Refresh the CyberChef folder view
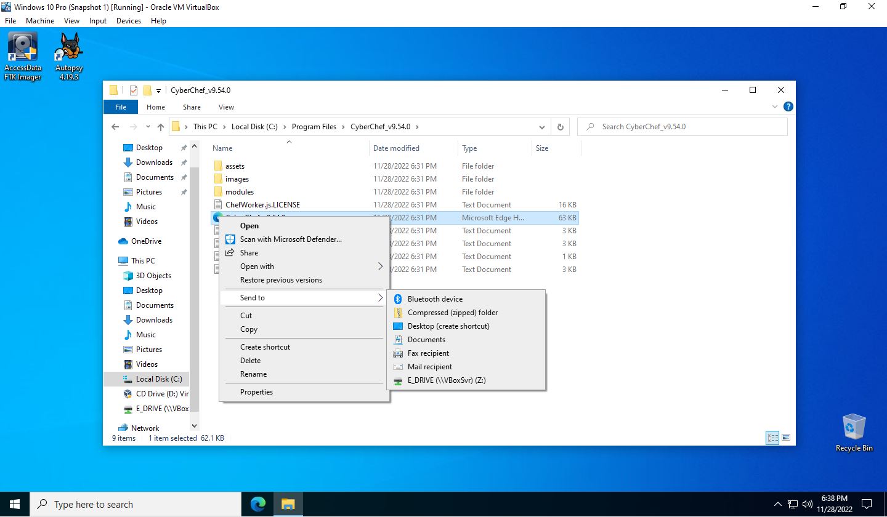887x517 pixels. pos(560,127)
